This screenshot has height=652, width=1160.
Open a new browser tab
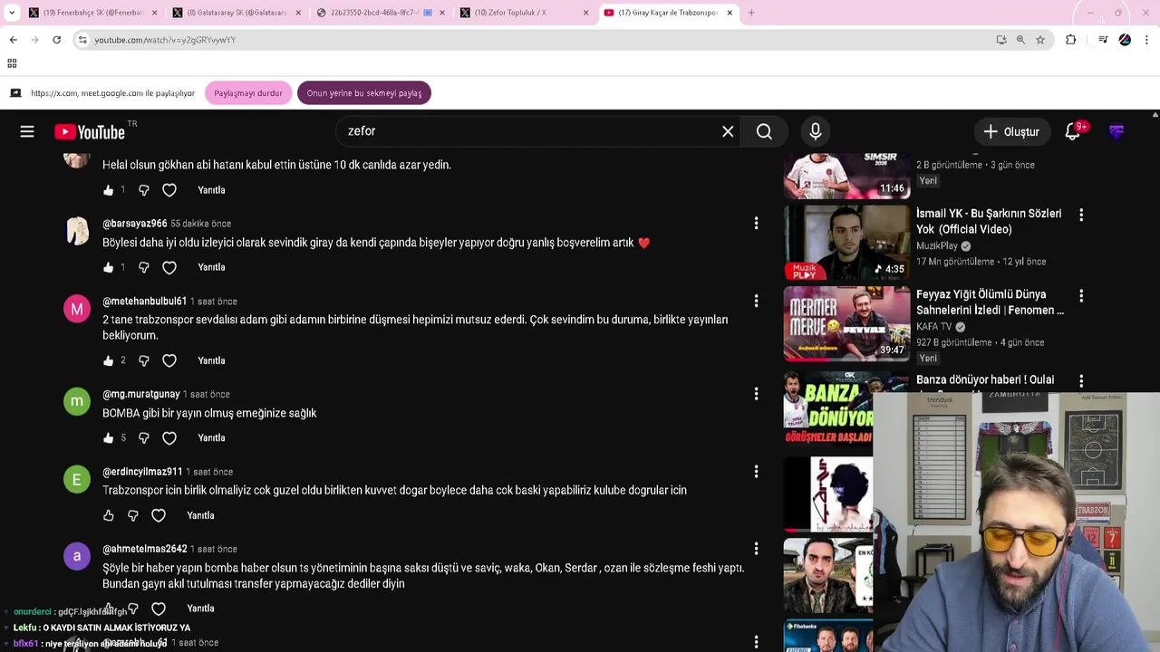pos(751,13)
